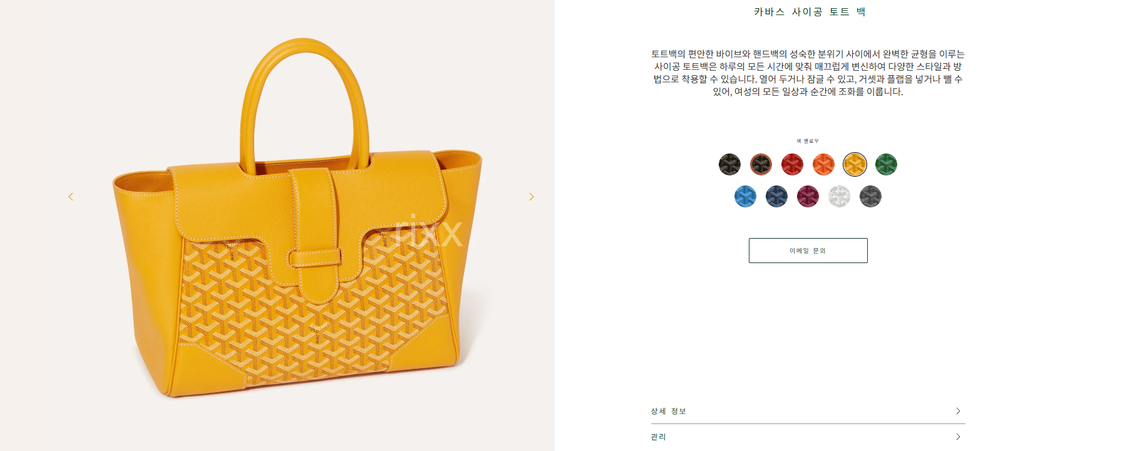Select the black color swatch
The height and width of the screenshot is (451, 1127).
click(x=729, y=165)
